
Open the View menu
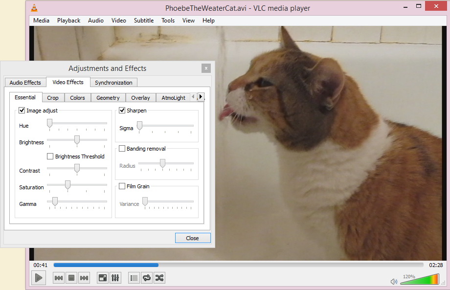click(188, 21)
